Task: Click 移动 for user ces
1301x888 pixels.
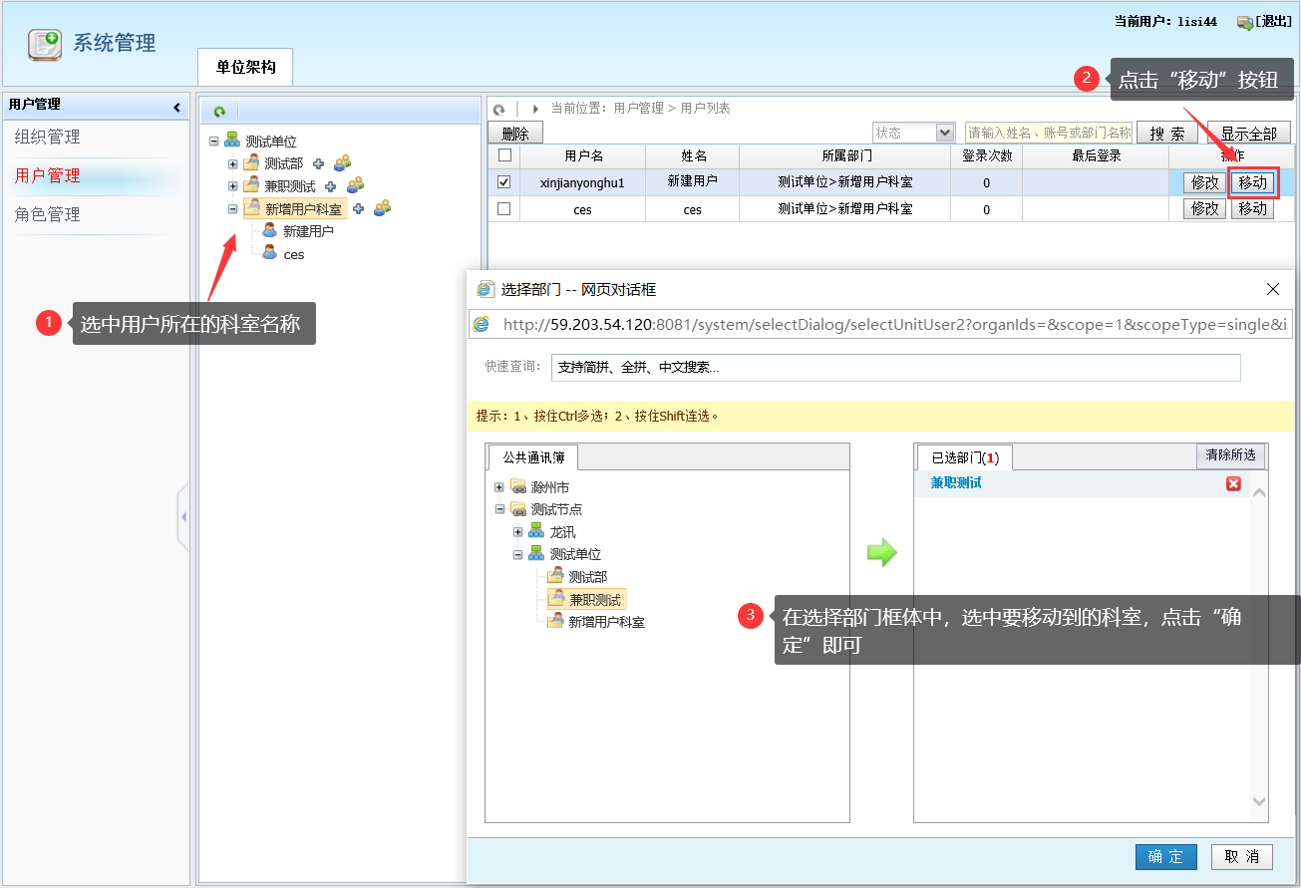Action: point(1253,208)
